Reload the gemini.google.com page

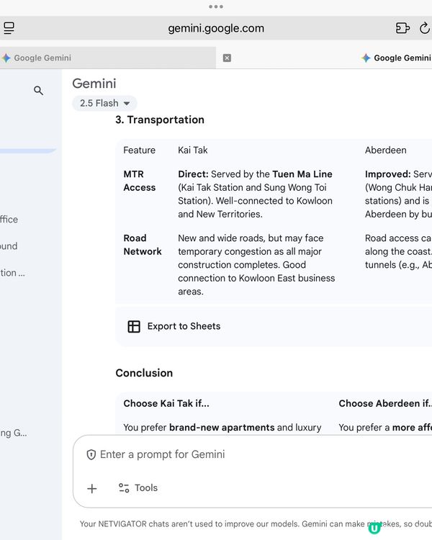pos(425,28)
